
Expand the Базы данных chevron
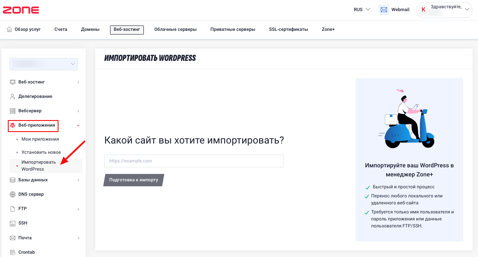(x=78, y=180)
